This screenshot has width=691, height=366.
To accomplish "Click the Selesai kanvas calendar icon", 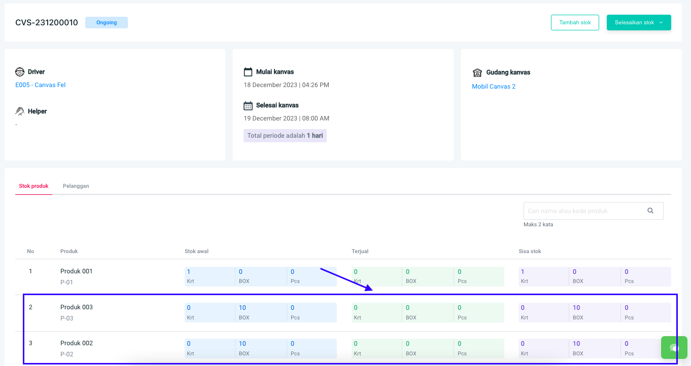I will pos(248,105).
